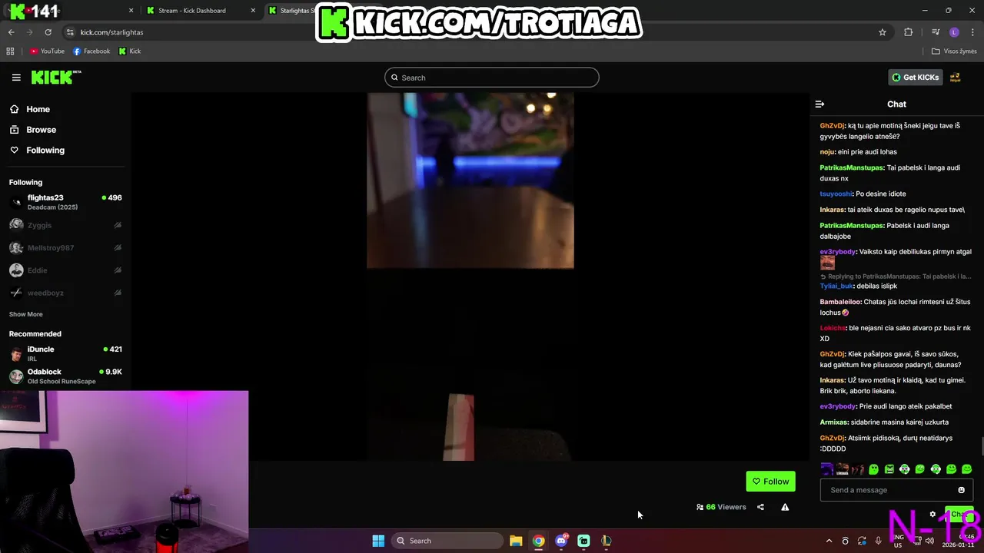Open Chrome three-dot menu

(972, 32)
